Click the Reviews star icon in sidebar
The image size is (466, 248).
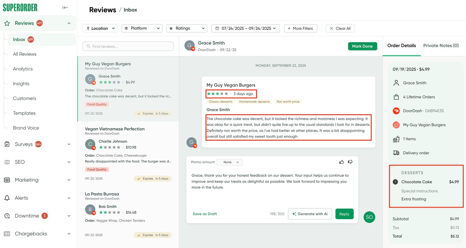(7, 23)
